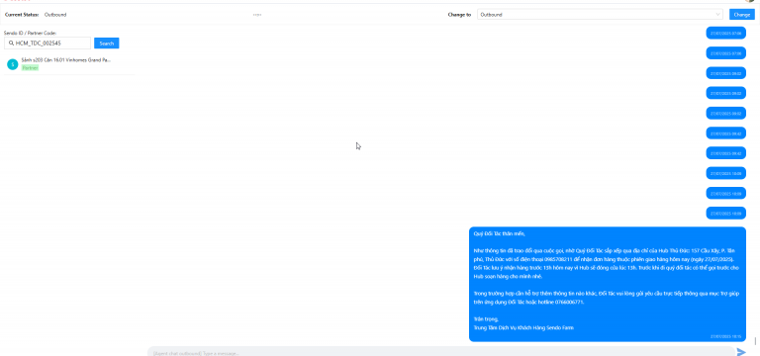Click the green Partner tag

tap(30, 68)
